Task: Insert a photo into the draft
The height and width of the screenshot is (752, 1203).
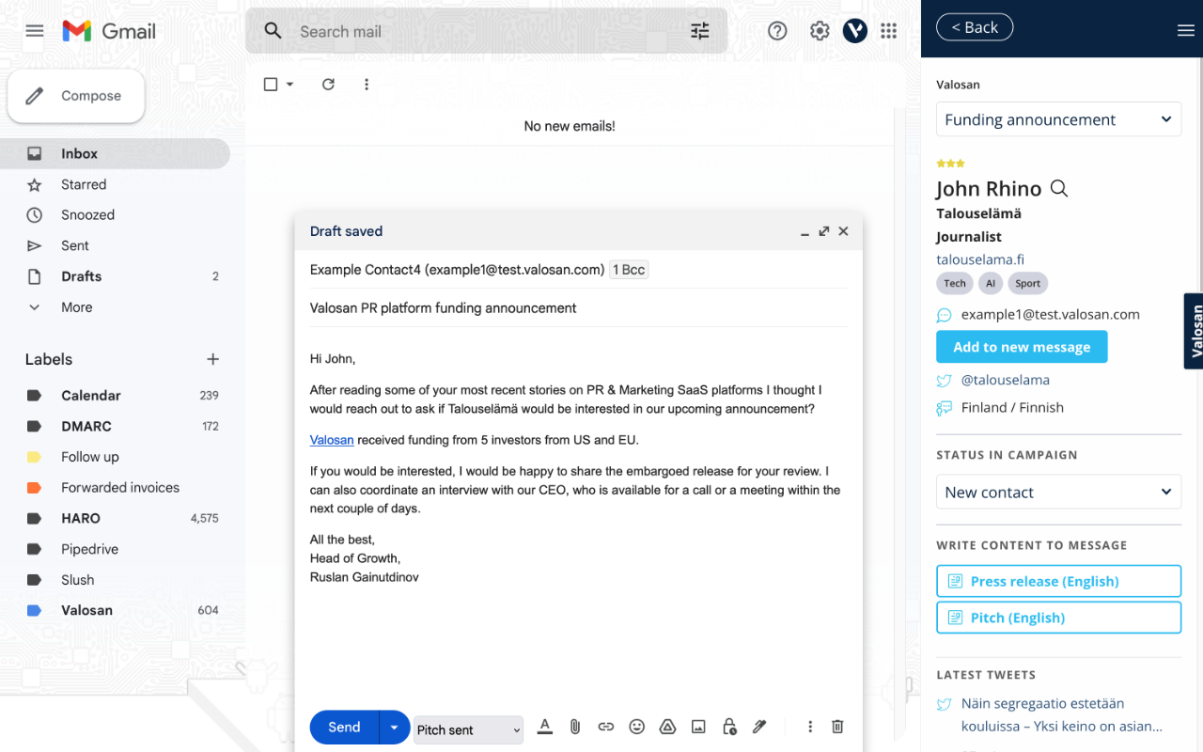Action: (x=698, y=727)
